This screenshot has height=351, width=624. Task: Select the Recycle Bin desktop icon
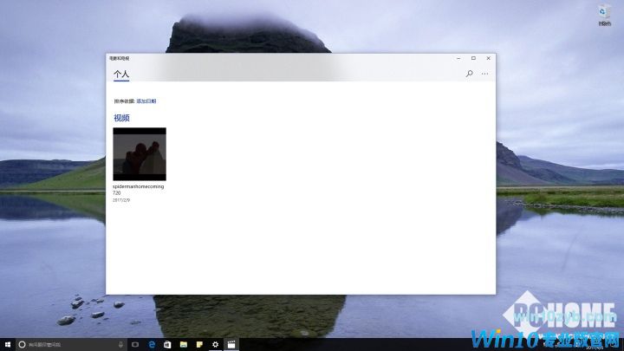(x=604, y=14)
